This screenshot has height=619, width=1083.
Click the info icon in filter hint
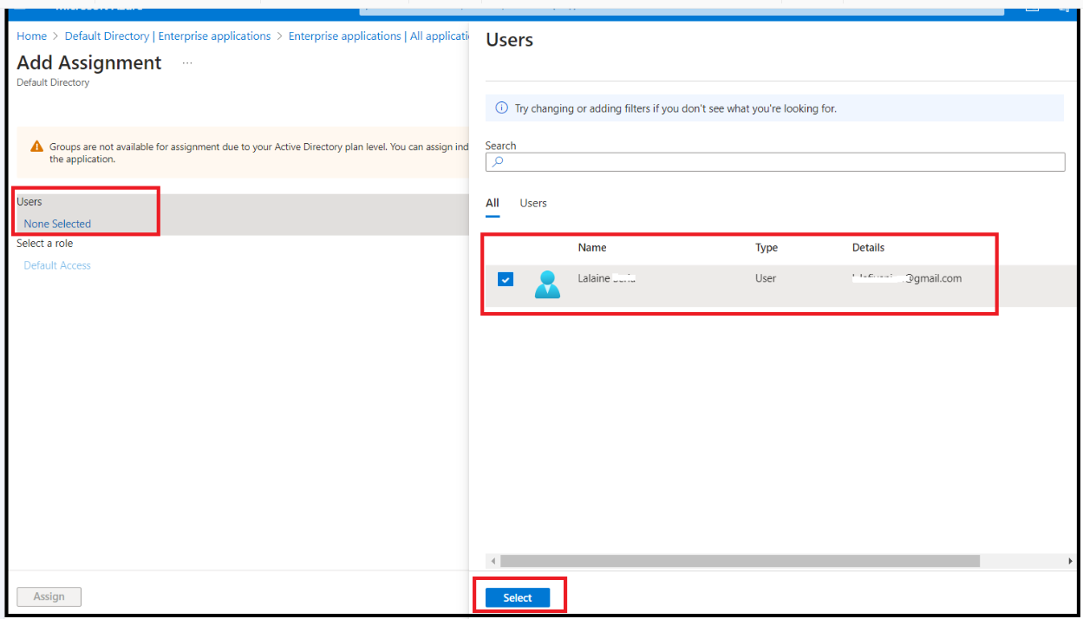point(501,108)
